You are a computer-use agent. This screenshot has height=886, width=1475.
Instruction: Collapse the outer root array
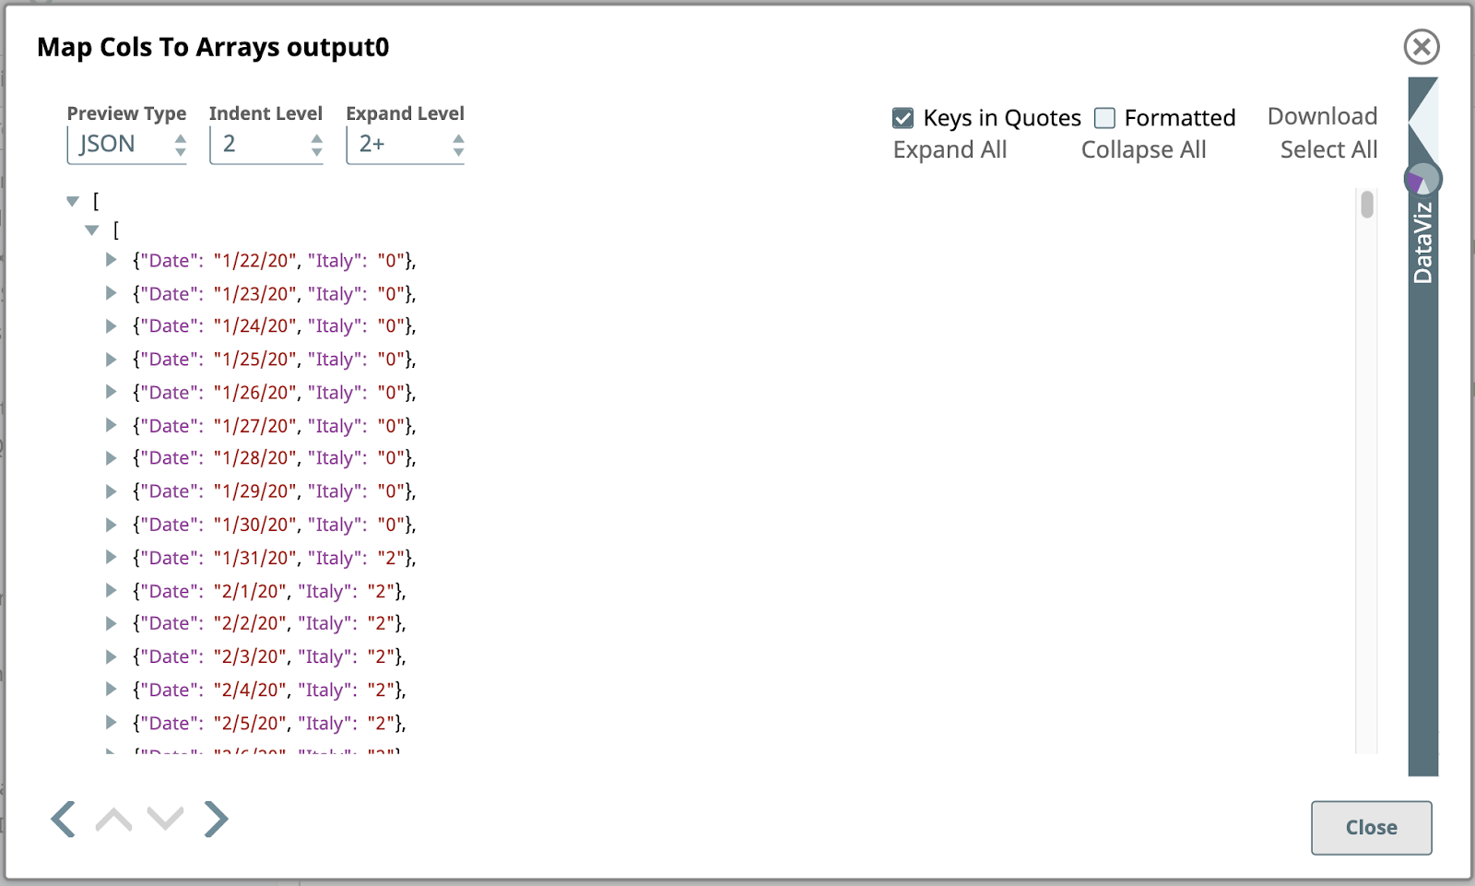point(73,201)
